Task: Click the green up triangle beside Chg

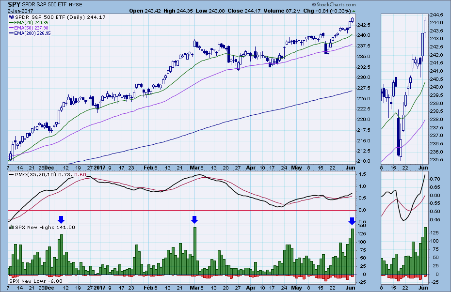Action: pos(354,11)
